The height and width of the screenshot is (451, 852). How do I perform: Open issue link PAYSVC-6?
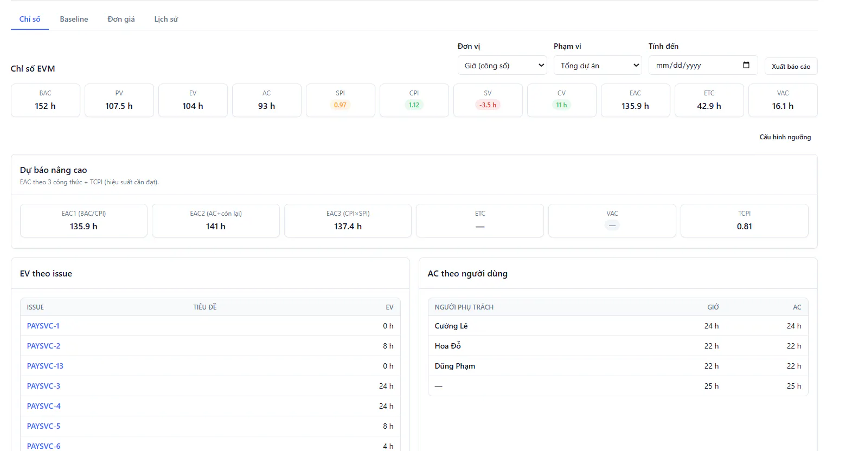coord(43,446)
